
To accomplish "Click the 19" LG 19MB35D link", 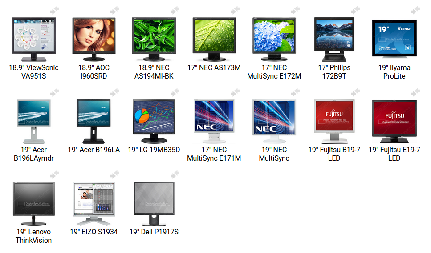I will [154, 150].
